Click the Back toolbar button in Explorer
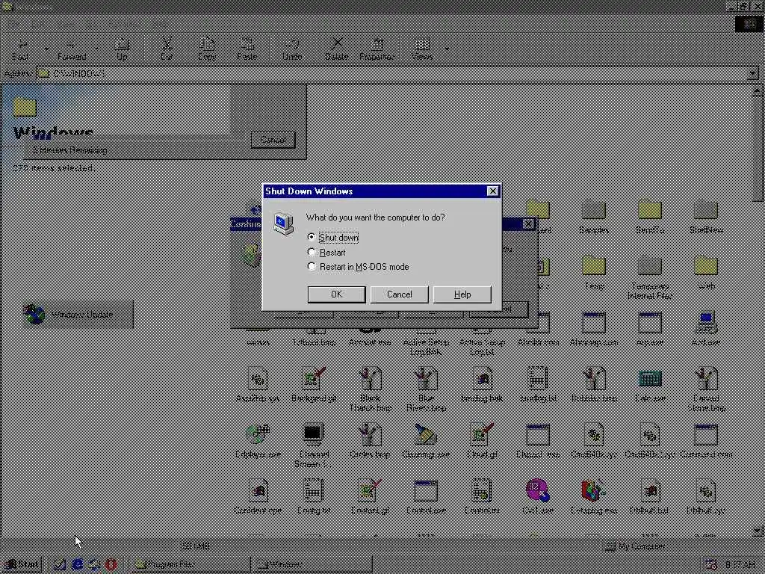The image size is (765, 574). pyautogui.click(x=20, y=49)
